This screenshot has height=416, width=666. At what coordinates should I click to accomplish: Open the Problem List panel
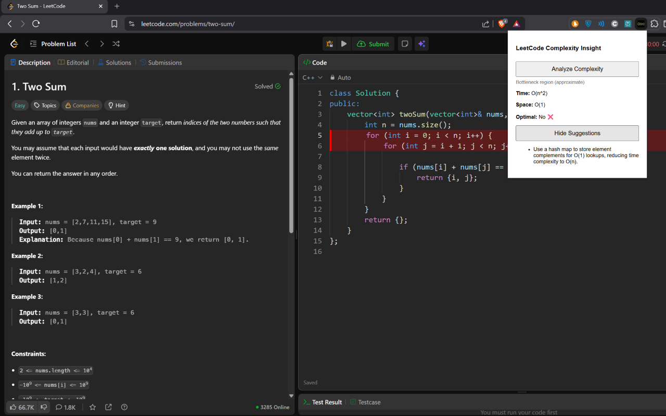pyautogui.click(x=53, y=44)
